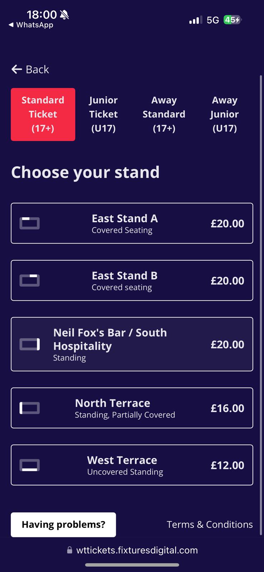Choose the Away Standard (17+) tab
This screenshot has height=572, width=264.
pyautogui.click(x=164, y=114)
